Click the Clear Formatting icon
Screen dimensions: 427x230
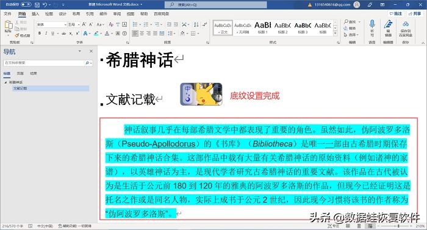point(111,24)
